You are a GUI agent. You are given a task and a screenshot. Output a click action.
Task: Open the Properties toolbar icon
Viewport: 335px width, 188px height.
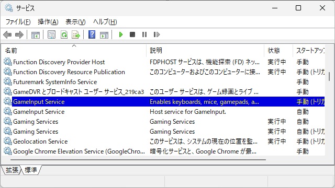click(51, 34)
